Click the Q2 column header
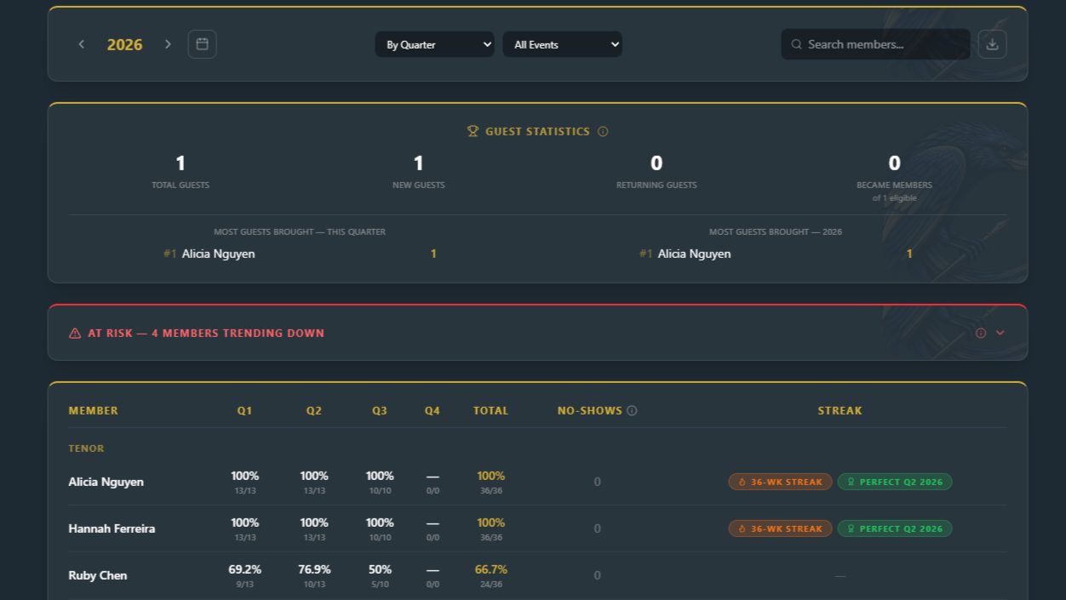The height and width of the screenshot is (600, 1066). pyautogui.click(x=314, y=410)
